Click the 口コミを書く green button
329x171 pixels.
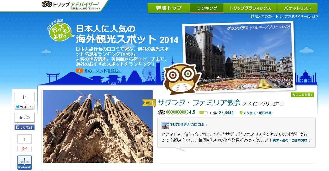click(x=303, y=95)
